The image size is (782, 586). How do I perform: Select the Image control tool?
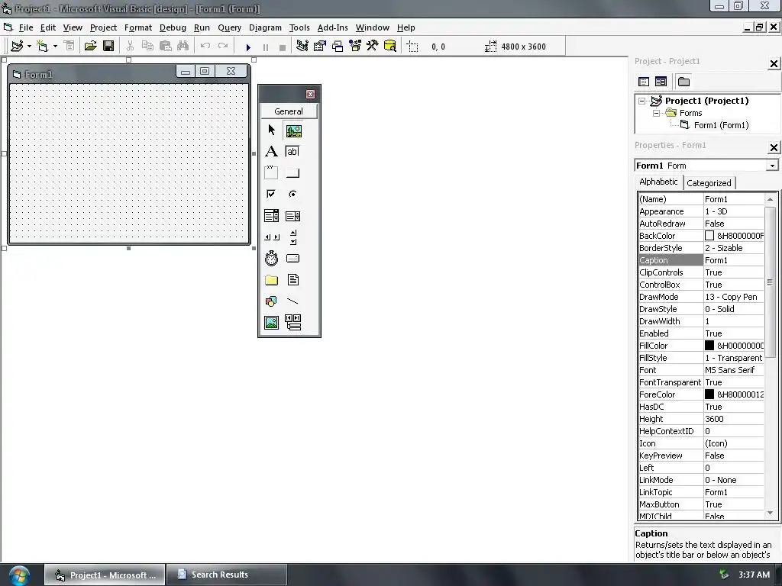[271, 323]
